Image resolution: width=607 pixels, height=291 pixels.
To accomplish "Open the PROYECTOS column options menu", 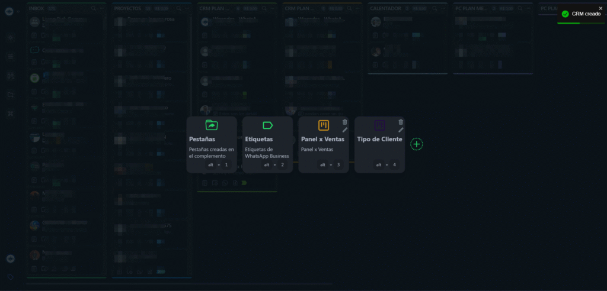I will [187, 9].
